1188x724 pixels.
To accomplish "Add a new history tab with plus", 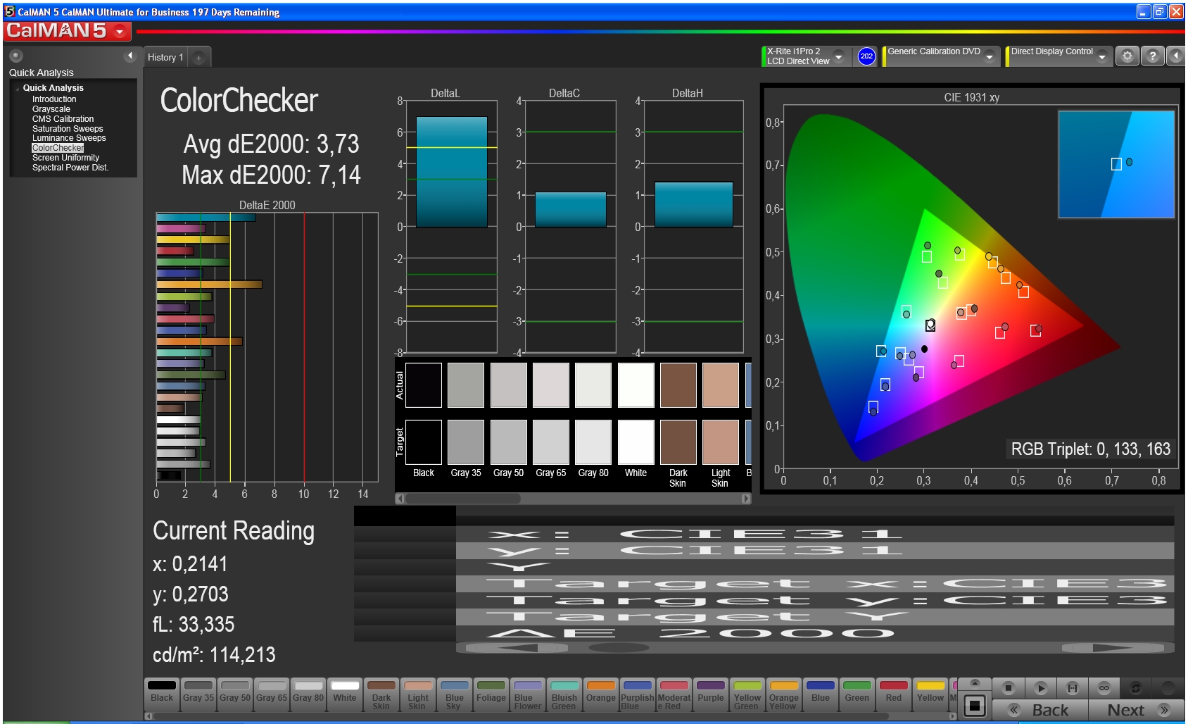I will (199, 58).
